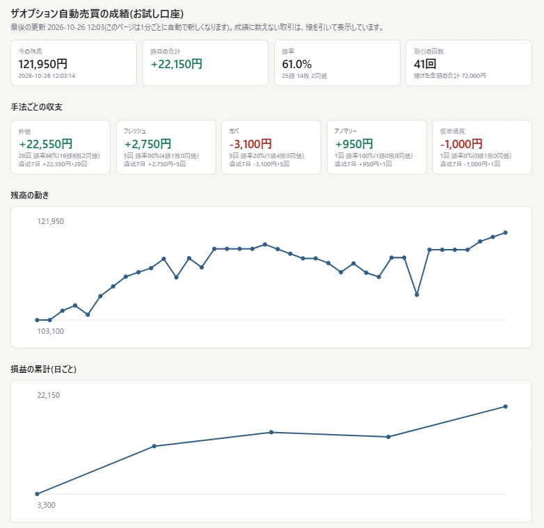Click the deepest dip point near the balance chart's right end
Viewport: 544px width, 528px height.
point(417,294)
